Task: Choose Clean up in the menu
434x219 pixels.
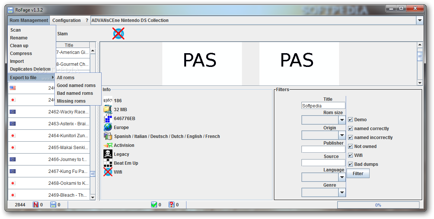Action: (32, 46)
